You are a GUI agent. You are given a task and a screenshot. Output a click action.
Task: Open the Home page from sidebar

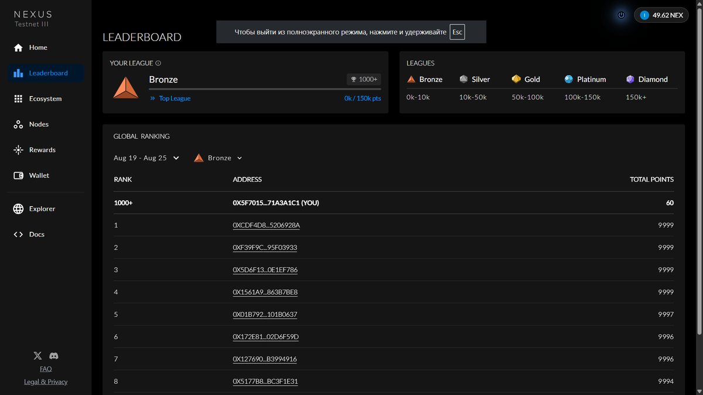point(39,47)
